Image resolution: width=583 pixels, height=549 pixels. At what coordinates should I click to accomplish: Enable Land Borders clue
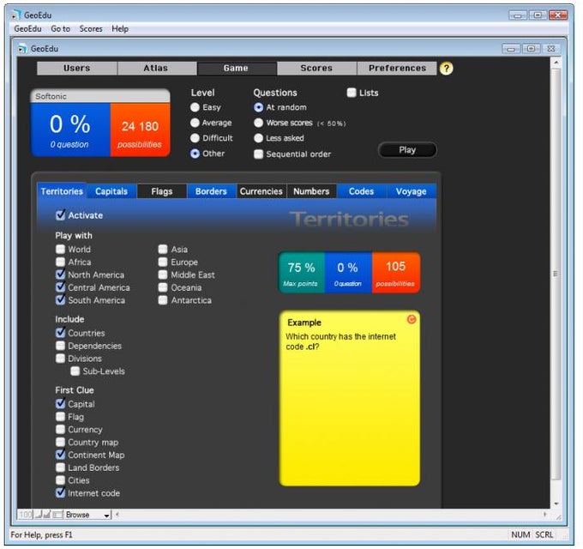(x=60, y=468)
